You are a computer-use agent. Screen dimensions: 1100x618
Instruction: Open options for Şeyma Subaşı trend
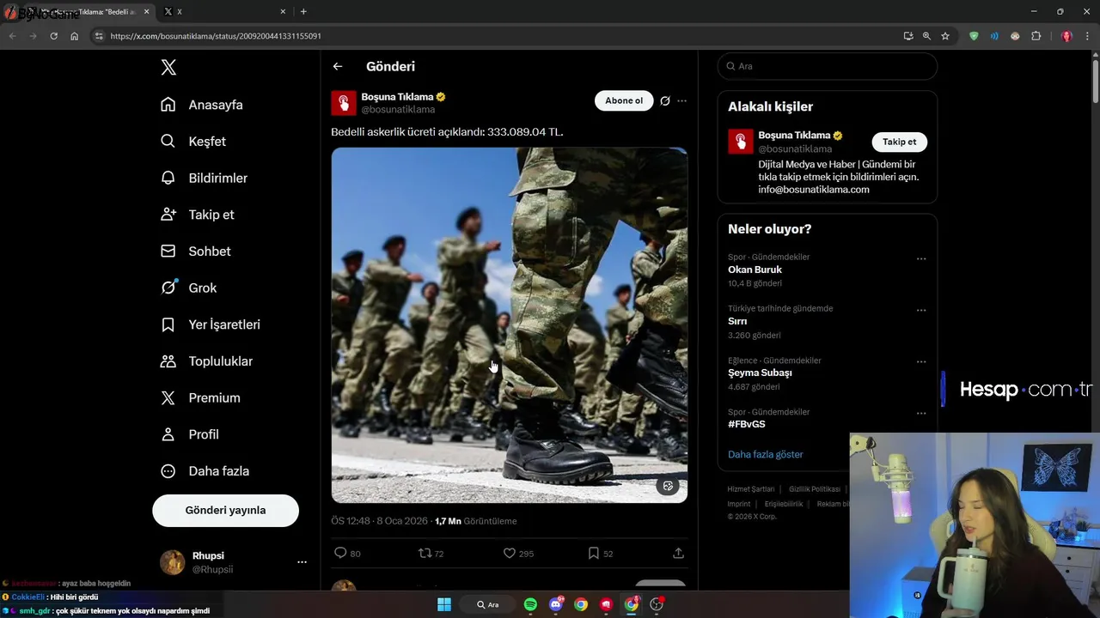tap(921, 361)
